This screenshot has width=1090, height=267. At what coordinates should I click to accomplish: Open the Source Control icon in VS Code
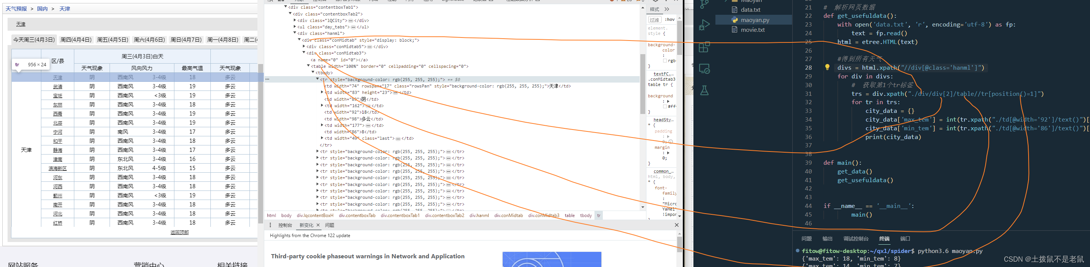704,4
